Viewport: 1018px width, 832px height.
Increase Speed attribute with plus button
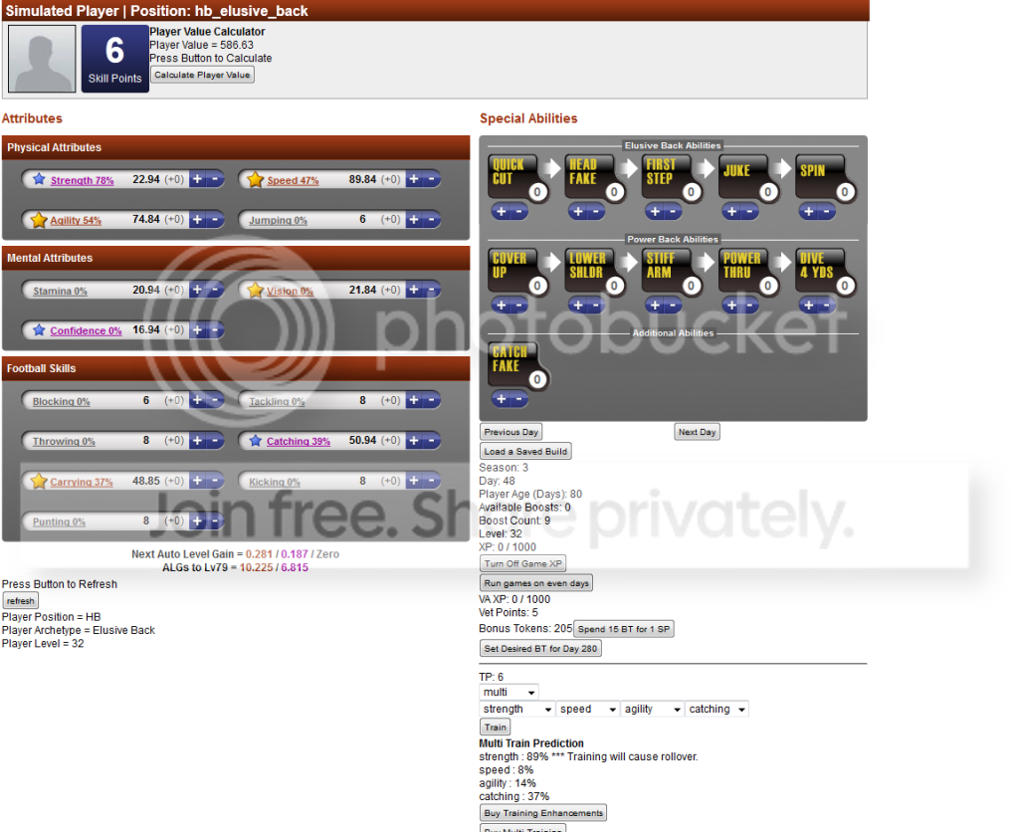click(x=415, y=180)
